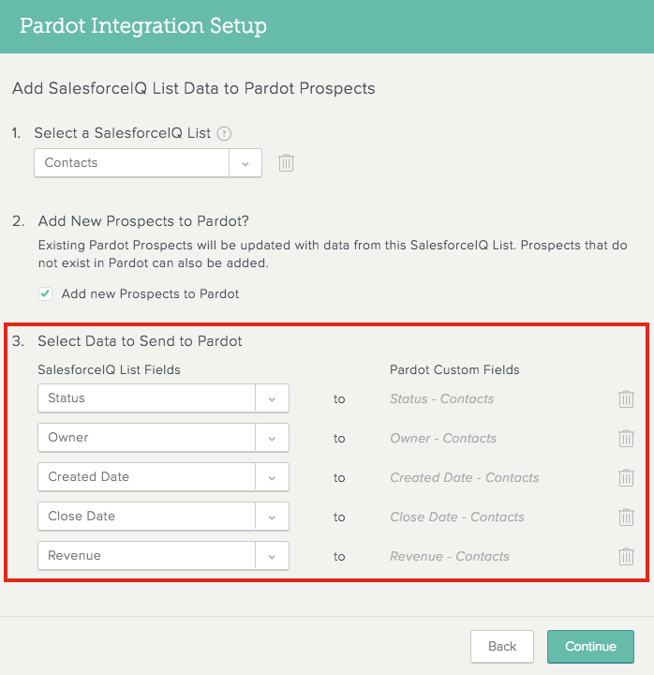The width and height of the screenshot is (654, 675).
Task: Remove the Status field mapping via trash icon
Action: (x=626, y=399)
